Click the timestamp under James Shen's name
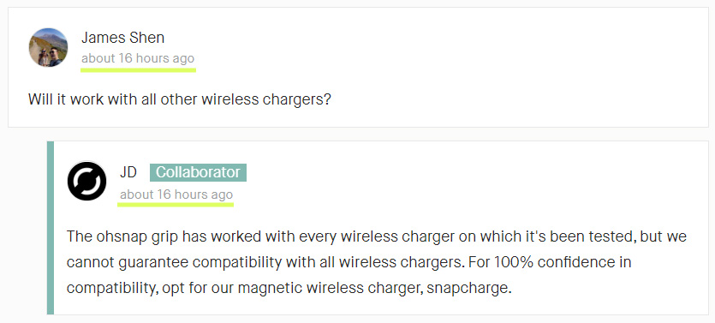 click(x=138, y=58)
